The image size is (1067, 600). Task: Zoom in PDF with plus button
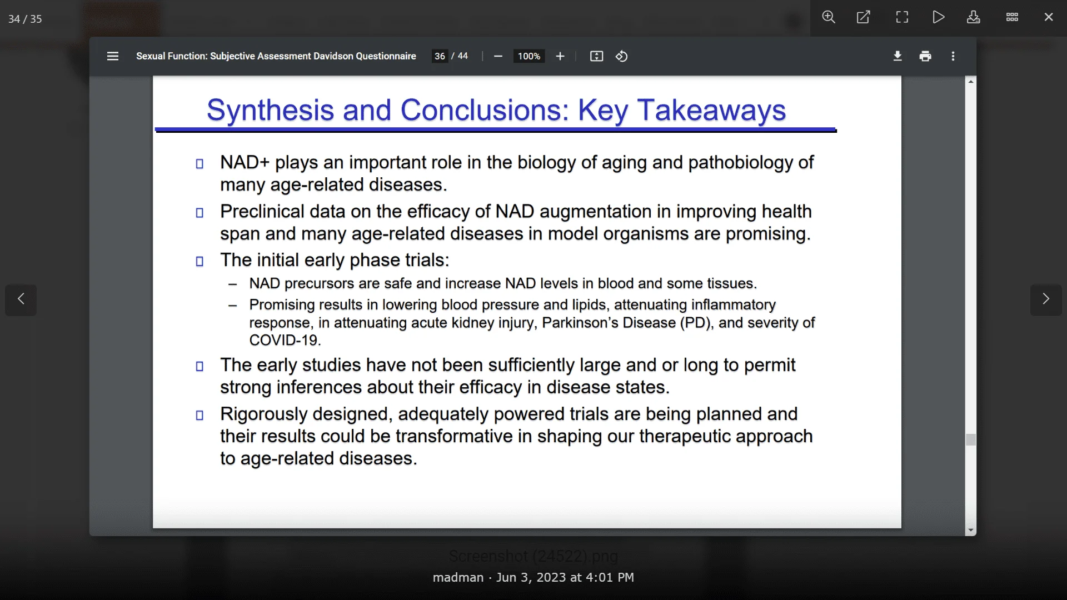(x=560, y=56)
